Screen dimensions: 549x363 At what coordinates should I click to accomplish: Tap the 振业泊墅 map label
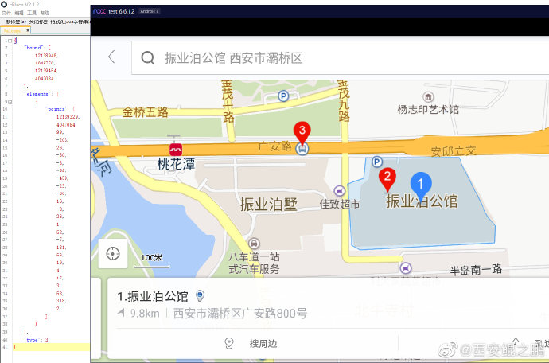click(x=269, y=205)
